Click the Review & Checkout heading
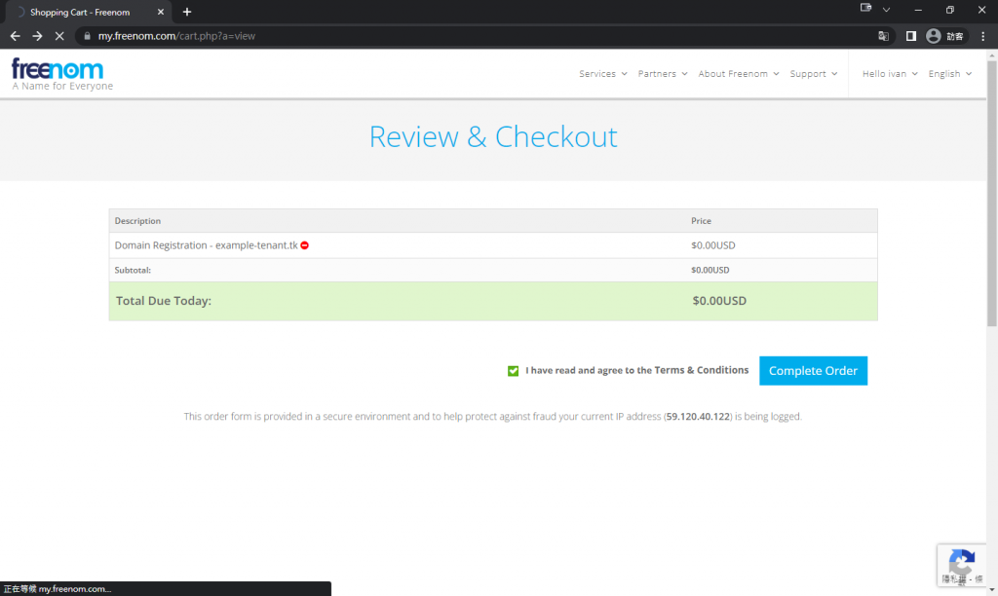Viewport: 998px width, 596px height. pyautogui.click(x=493, y=136)
